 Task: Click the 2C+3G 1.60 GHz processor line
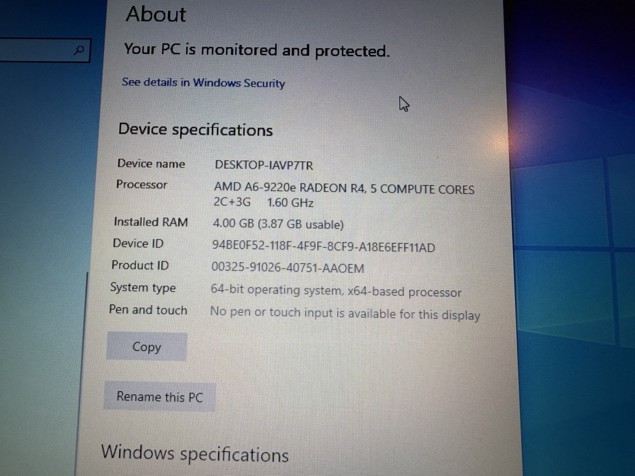coord(264,202)
